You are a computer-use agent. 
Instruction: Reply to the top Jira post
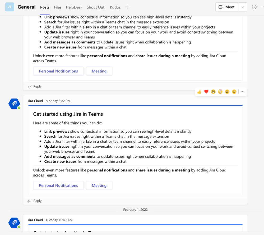pos(35,87)
